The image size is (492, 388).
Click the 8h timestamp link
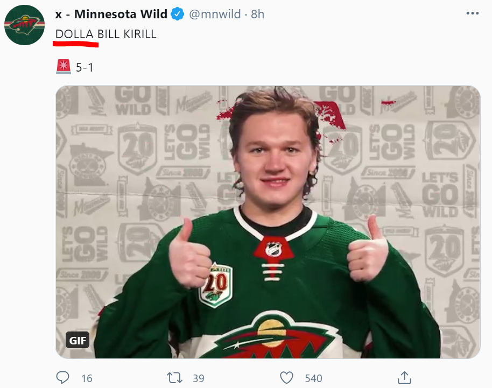[258, 15]
